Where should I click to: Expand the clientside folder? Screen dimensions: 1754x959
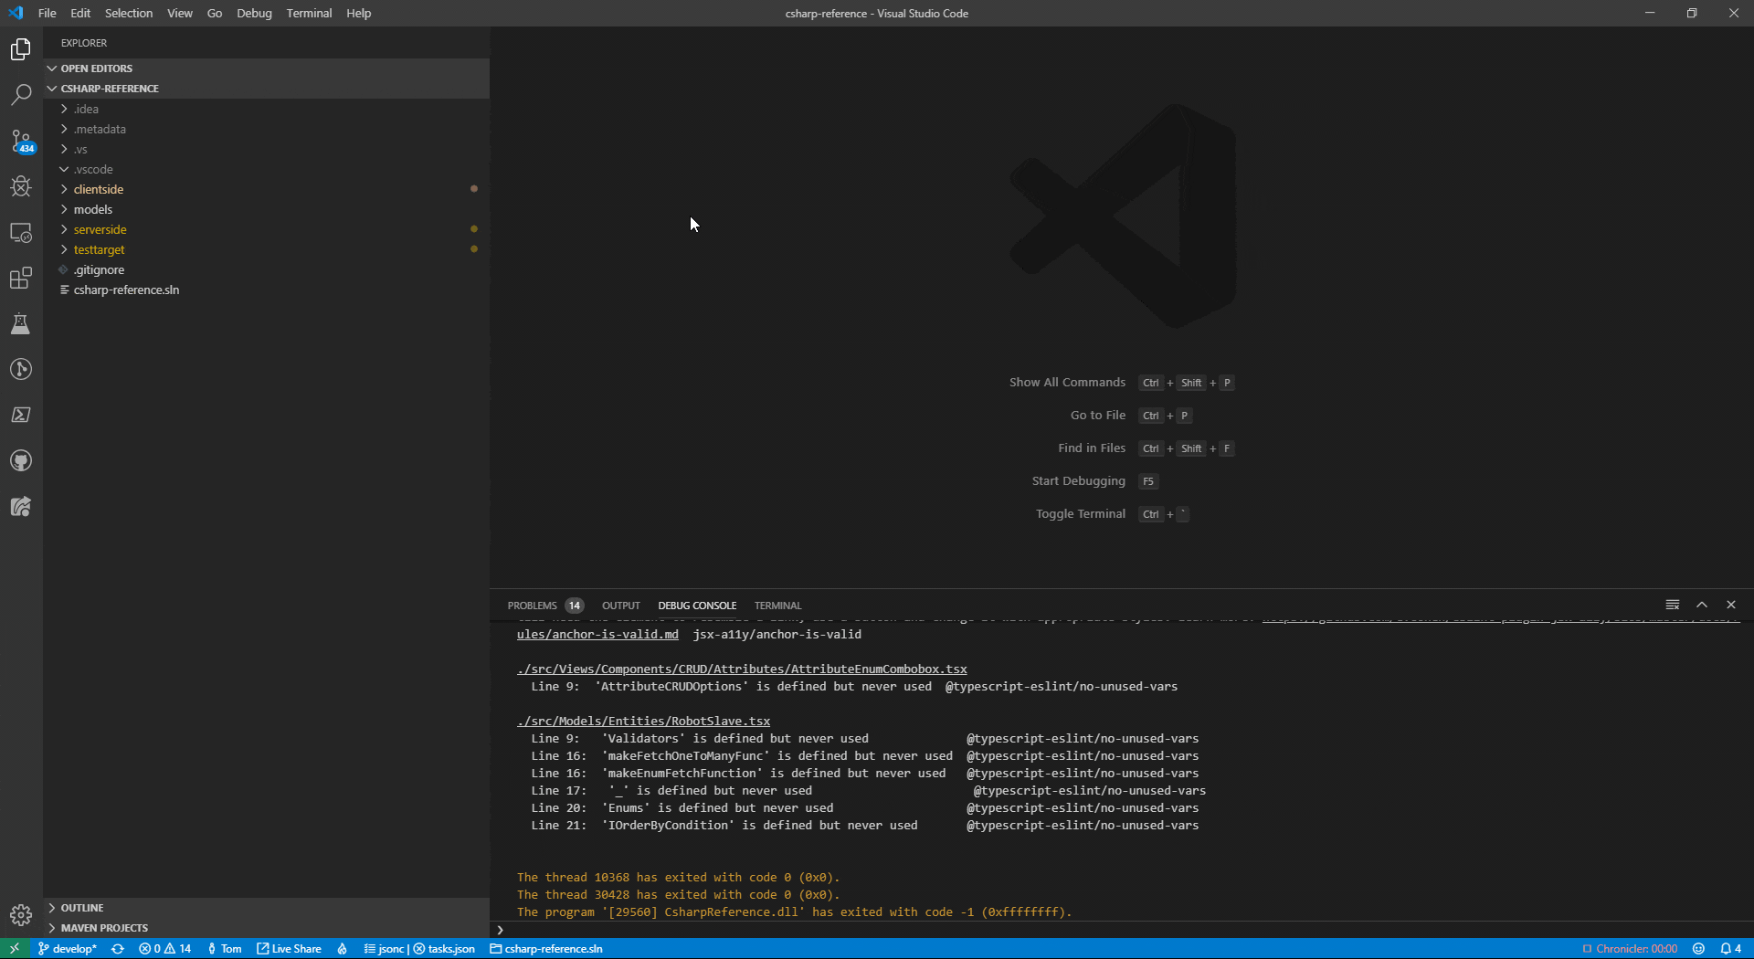98,189
